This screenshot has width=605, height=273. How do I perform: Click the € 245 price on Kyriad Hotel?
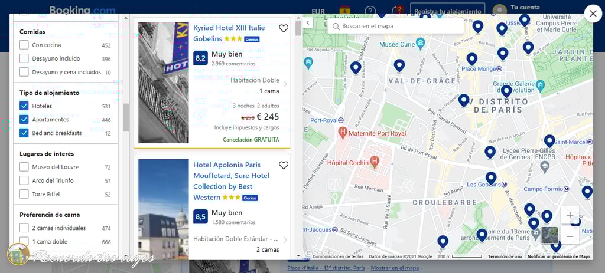point(268,117)
